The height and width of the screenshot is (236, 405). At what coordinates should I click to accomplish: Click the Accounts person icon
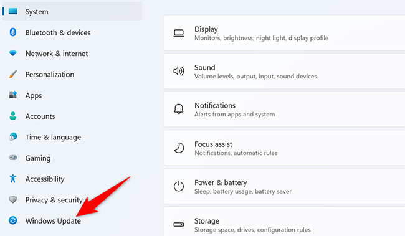tap(12, 116)
